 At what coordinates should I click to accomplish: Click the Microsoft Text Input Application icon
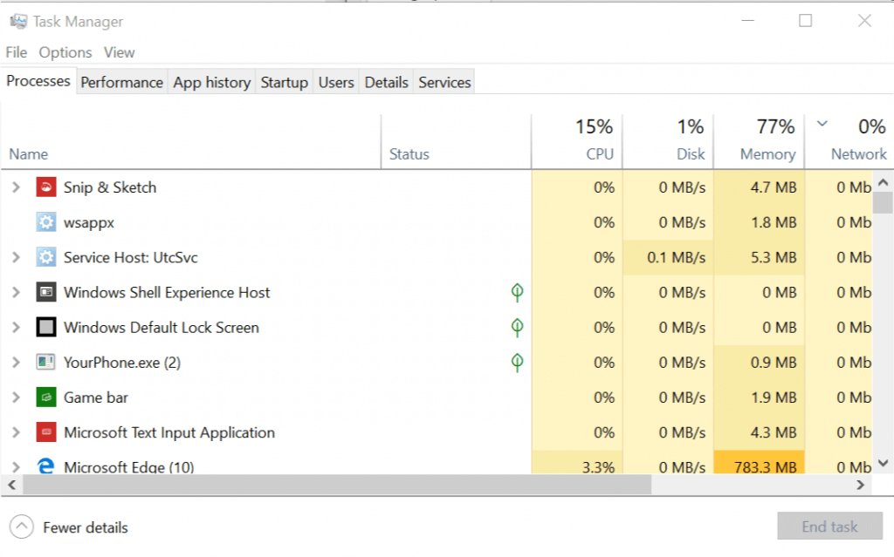pos(46,432)
